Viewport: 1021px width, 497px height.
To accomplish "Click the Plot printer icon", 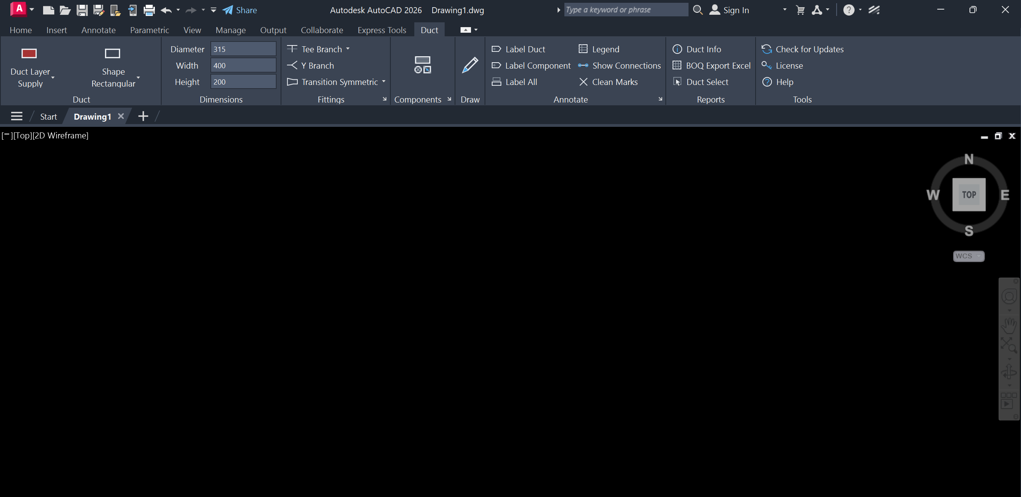I will click(x=149, y=10).
